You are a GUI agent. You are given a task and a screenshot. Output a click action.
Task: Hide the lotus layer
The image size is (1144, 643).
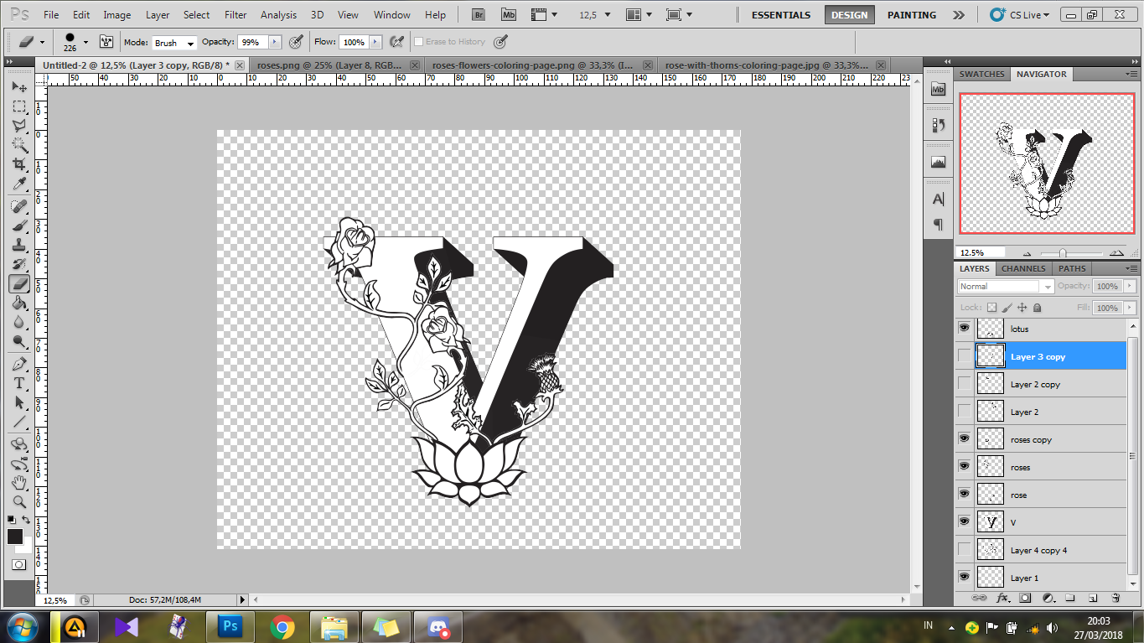[x=964, y=329]
